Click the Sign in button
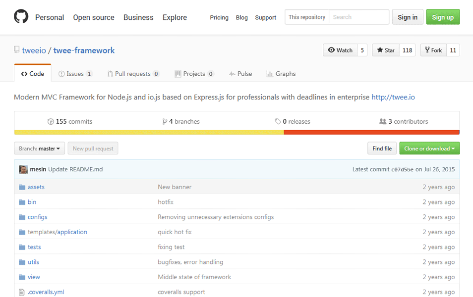The width and height of the screenshot is (473, 297). [408, 17]
